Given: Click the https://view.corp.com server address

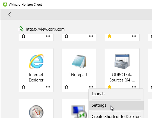Looking at the screenshot, I should click(x=45, y=29).
